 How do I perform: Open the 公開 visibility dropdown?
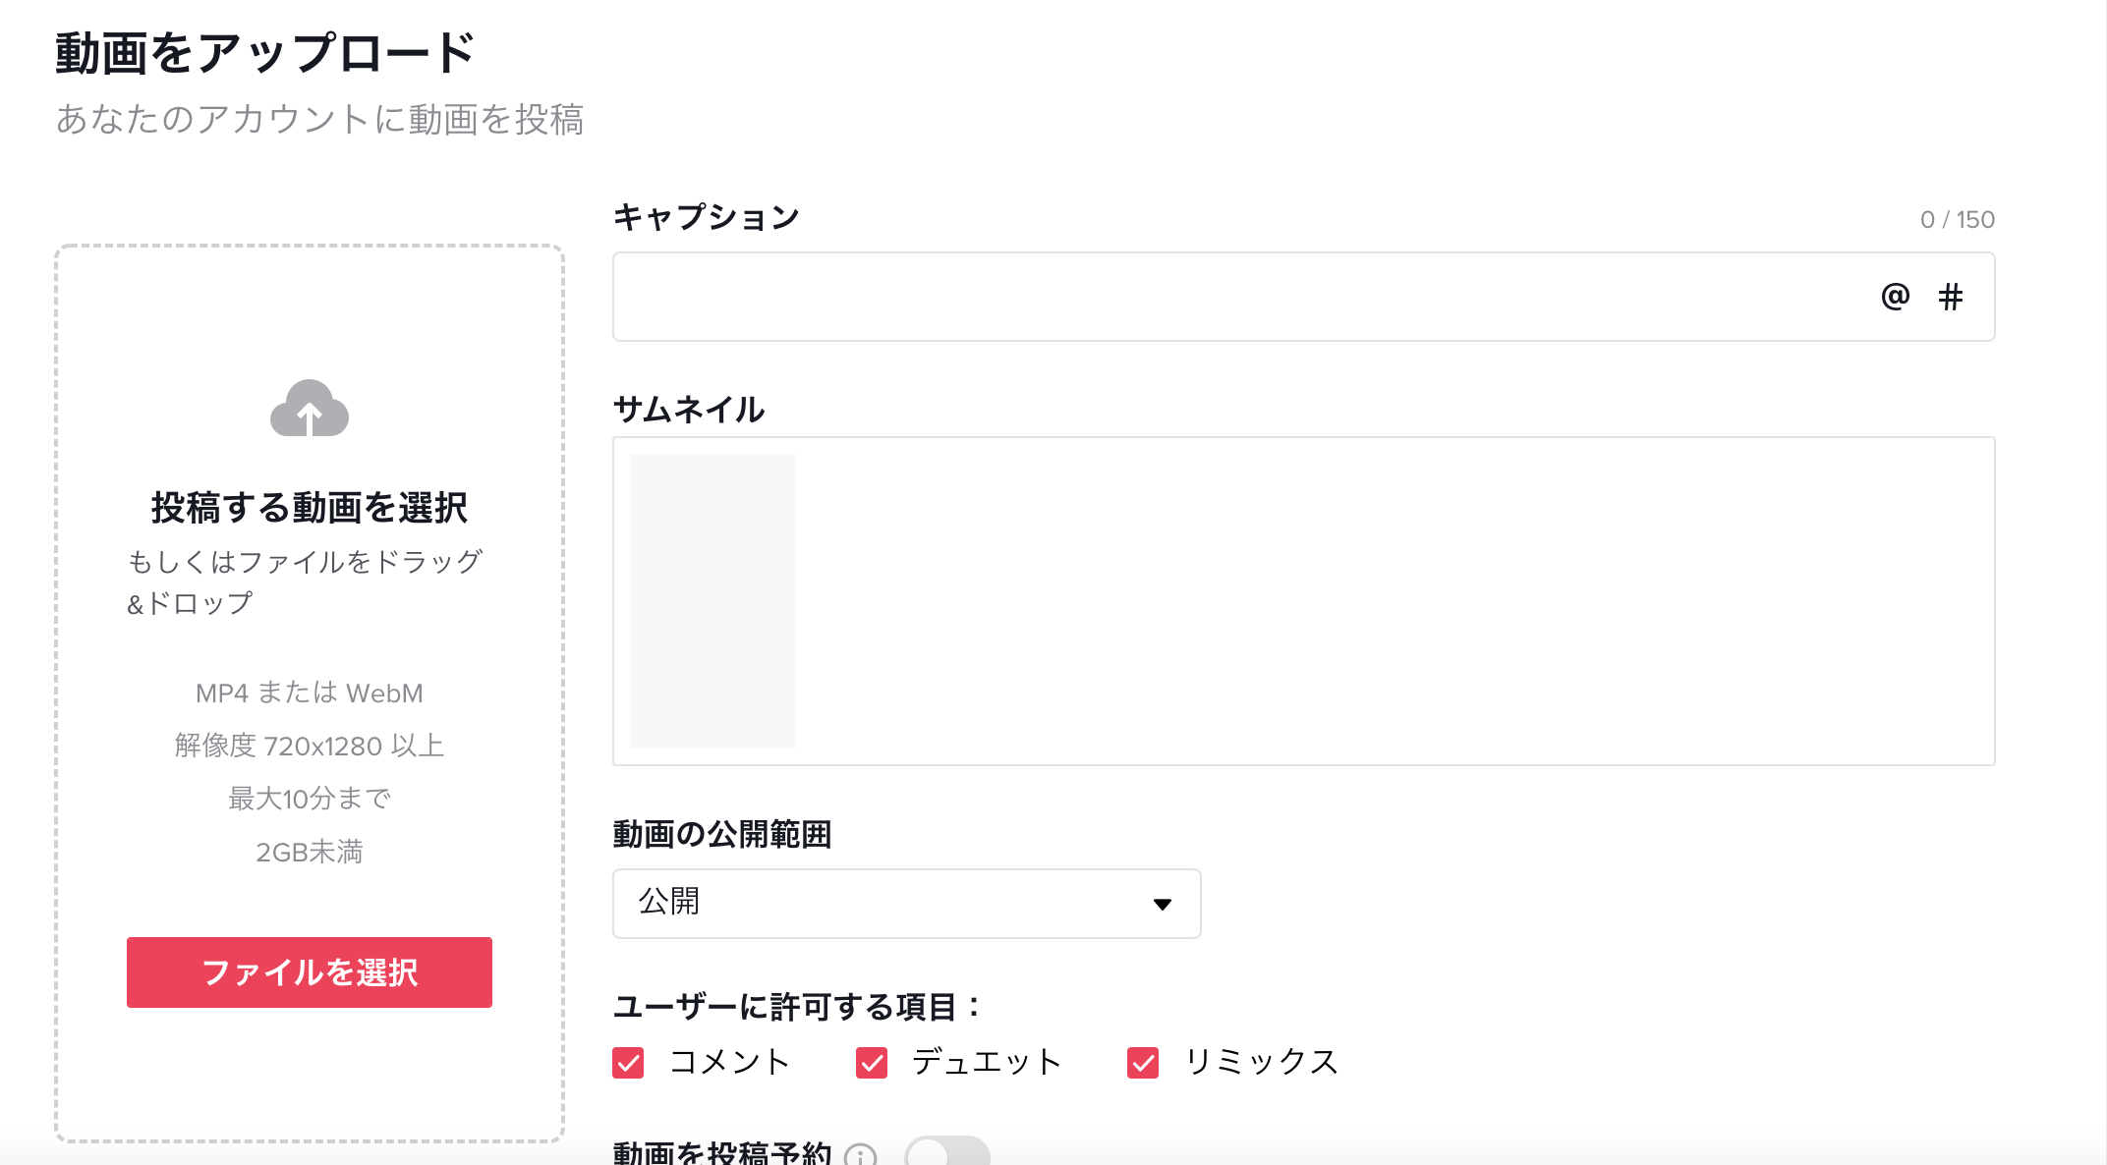[906, 904]
